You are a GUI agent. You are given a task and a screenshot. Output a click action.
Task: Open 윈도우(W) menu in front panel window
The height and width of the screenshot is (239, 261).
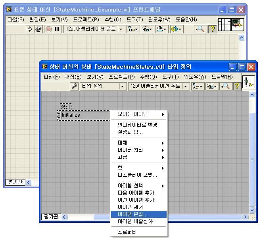[x=159, y=20]
